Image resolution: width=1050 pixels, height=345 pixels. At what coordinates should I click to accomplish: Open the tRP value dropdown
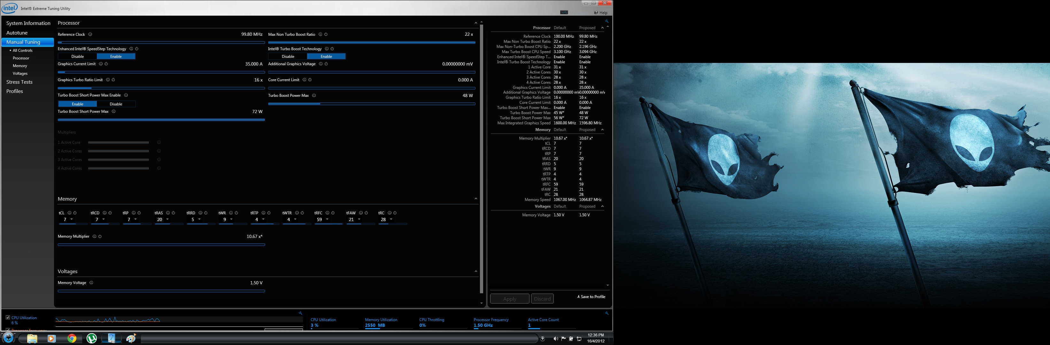(136, 219)
